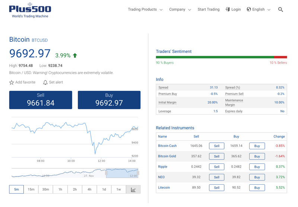Click the Add favorite star icon
Screen dimensions: 298x207
(x=12, y=82)
